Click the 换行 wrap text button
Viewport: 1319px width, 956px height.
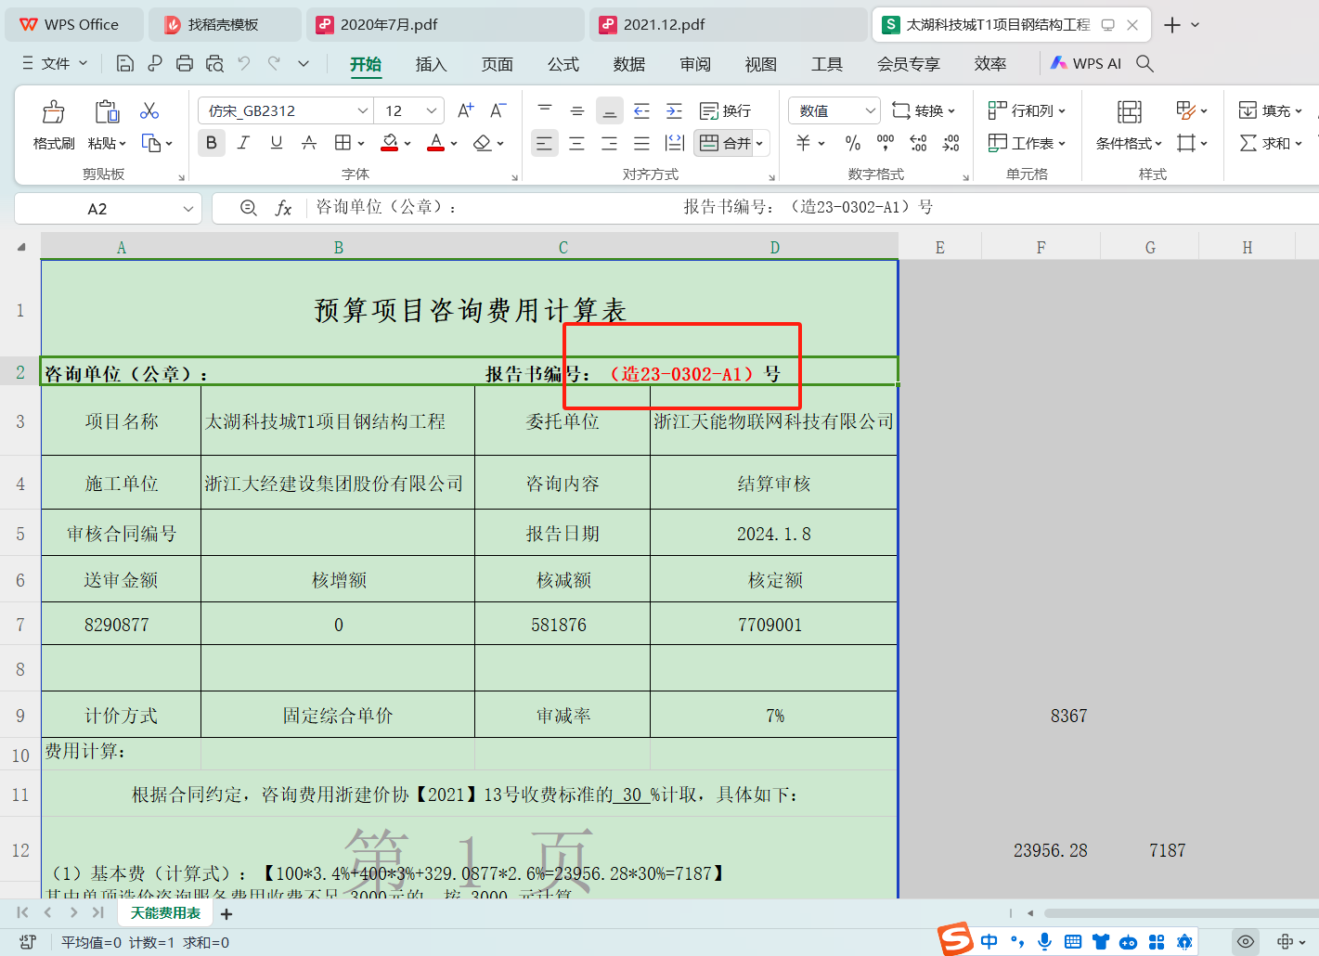[x=725, y=110]
